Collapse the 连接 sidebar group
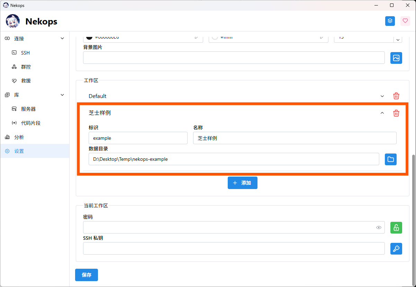The height and width of the screenshot is (287, 416). pyautogui.click(x=62, y=38)
